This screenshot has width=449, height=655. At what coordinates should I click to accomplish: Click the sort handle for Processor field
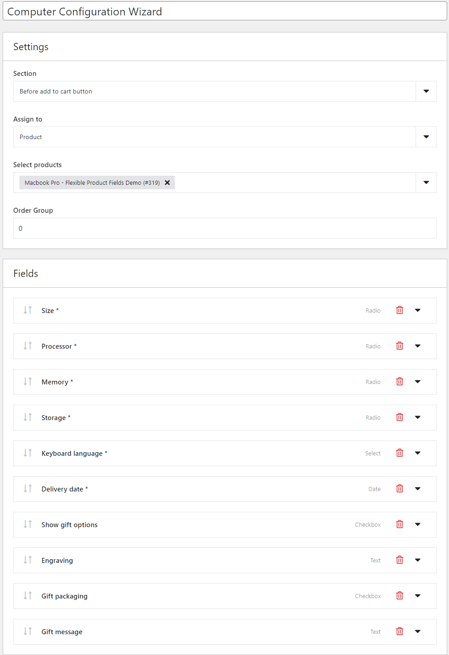coord(28,346)
